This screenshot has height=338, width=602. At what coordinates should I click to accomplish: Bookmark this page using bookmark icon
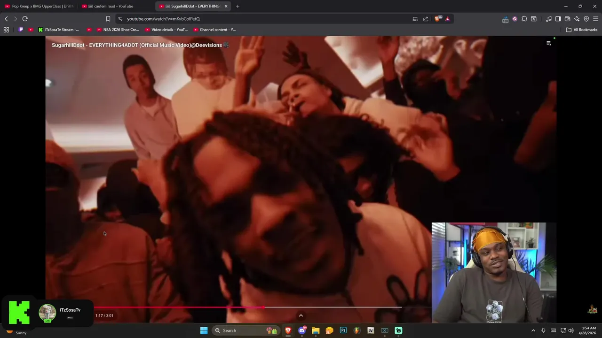point(108,19)
